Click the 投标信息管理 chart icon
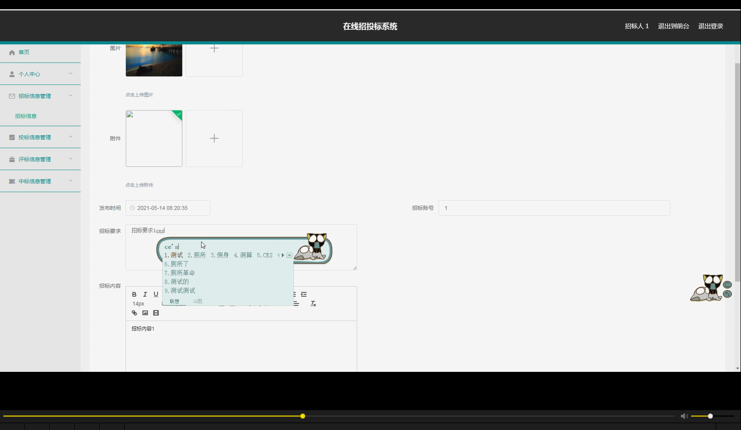 click(12, 137)
